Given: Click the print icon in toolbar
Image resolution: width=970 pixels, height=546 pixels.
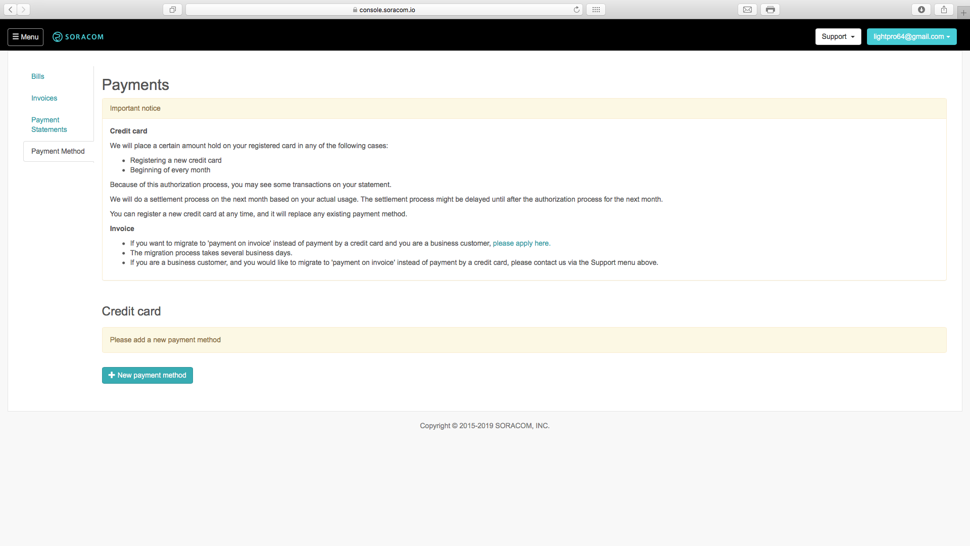Looking at the screenshot, I should (770, 10).
